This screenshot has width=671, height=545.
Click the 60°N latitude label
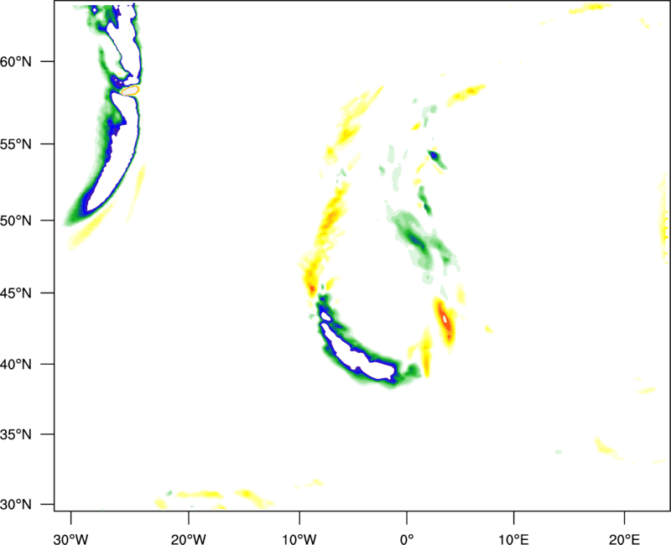click(x=16, y=62)
